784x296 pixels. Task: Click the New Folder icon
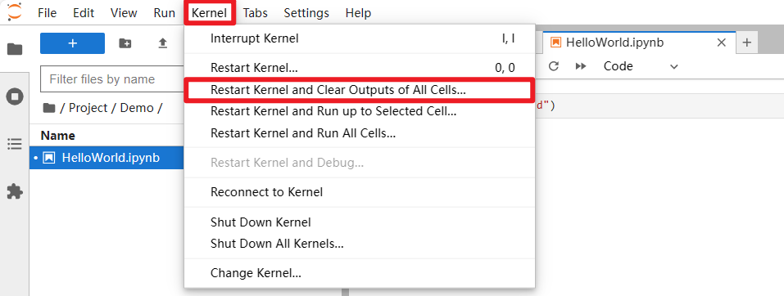125,43
